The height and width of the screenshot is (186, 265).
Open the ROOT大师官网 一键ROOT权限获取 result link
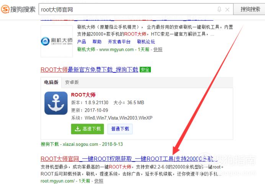(129, 159)
